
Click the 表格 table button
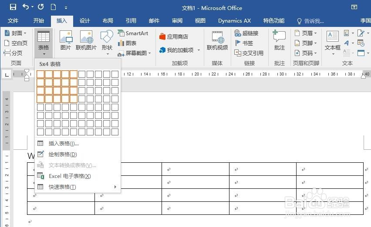(44, 43)
